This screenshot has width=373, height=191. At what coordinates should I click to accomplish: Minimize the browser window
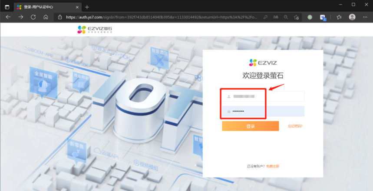[340, 4]
